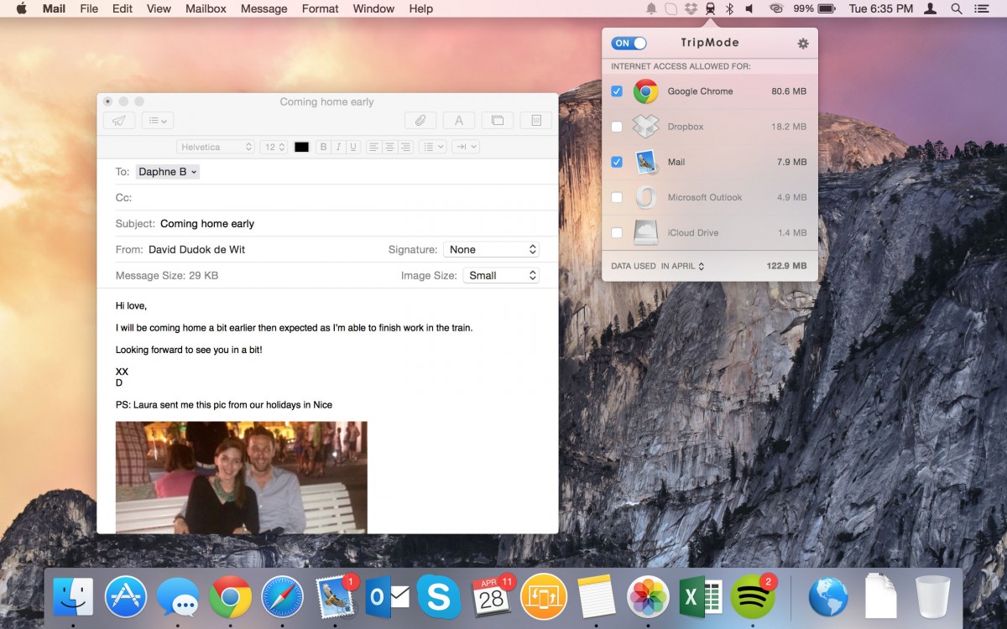Click the send message paper plane icon
The width and height of the screenshot is (1007, 629).
[x=119, y=121]
